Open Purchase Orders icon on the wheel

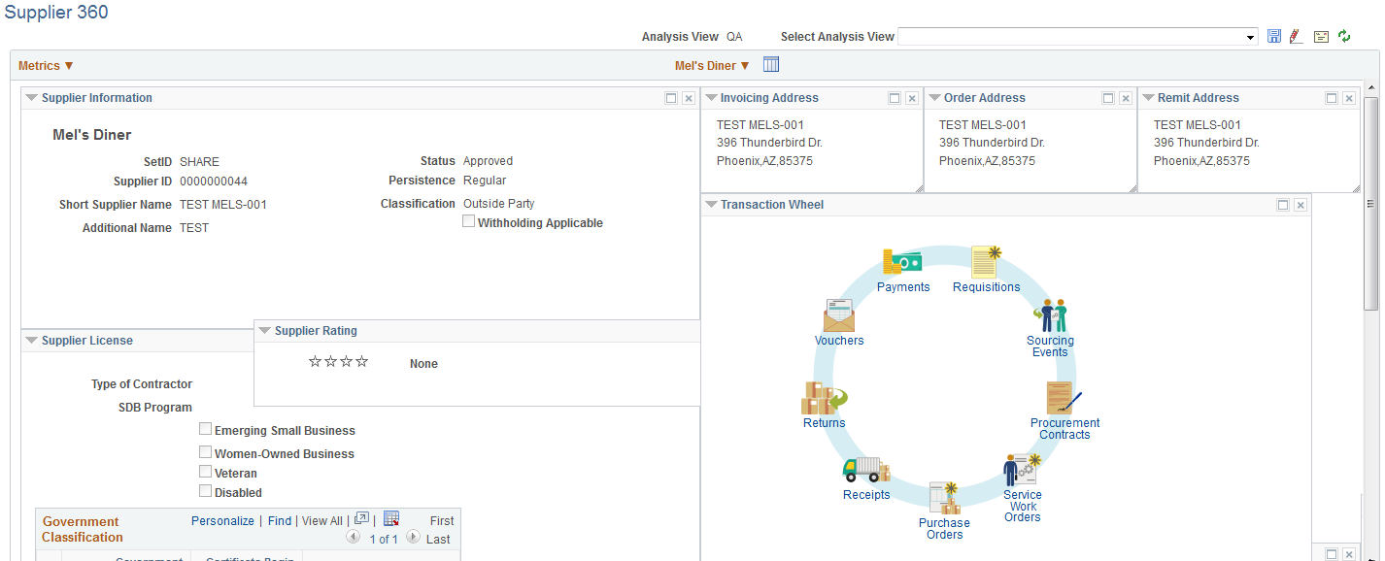coord(944,498)
